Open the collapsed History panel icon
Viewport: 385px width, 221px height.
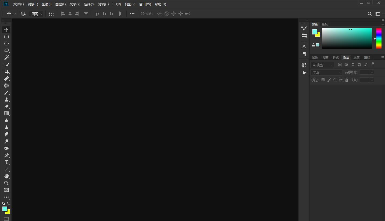tap(304, 65)
